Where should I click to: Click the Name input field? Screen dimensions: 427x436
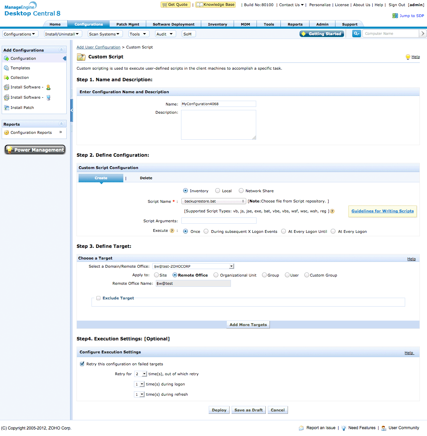pyautogui.click(x=219, y=104)
